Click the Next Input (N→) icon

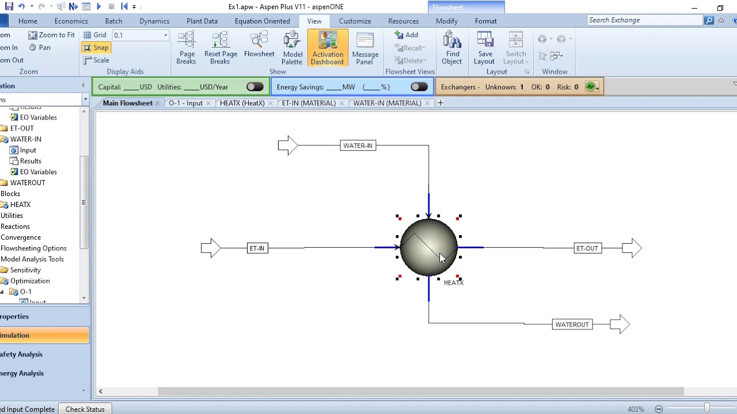(73, 6)
